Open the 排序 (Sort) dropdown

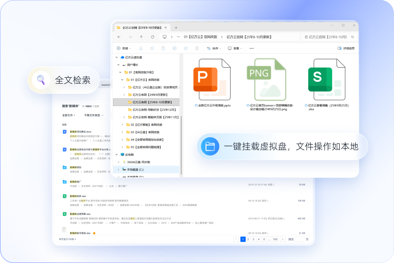214,48
